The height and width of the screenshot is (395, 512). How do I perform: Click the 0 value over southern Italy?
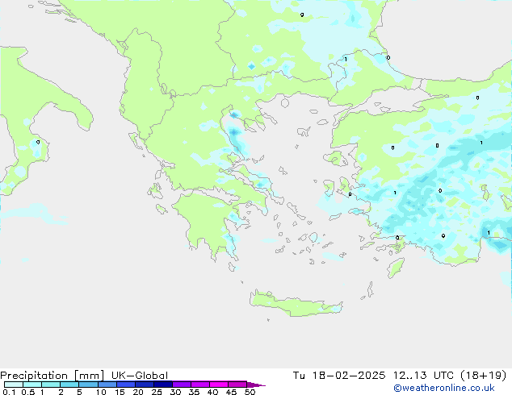coord(38,143)
